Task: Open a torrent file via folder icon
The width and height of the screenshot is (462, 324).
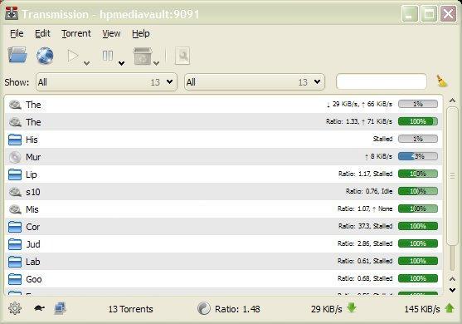Action: [17, 55]
